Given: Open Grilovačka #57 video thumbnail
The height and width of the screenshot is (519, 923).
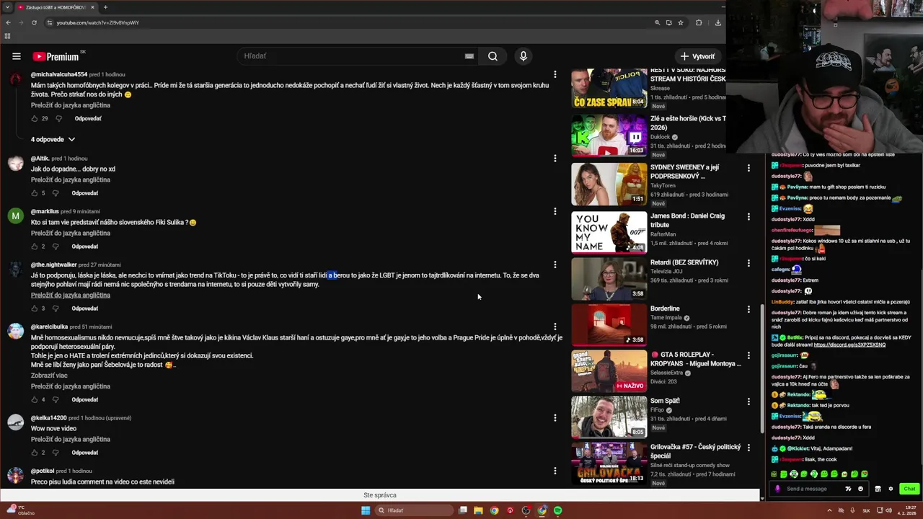Looking at the screenshot, I should (x=609, y=463).
